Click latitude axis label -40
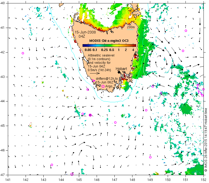 (x=2, y=3)
